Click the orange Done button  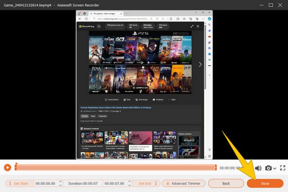(x=265, y=183)
